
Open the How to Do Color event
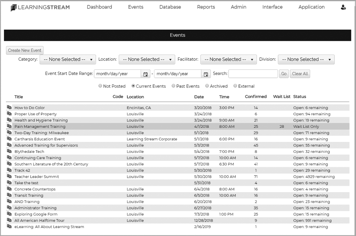click(30, 108)
